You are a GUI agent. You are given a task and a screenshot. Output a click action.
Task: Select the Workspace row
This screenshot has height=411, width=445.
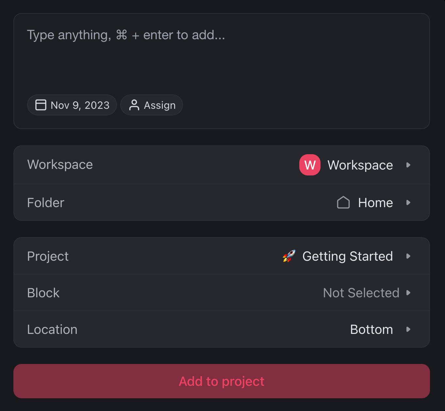coord(222,165)
